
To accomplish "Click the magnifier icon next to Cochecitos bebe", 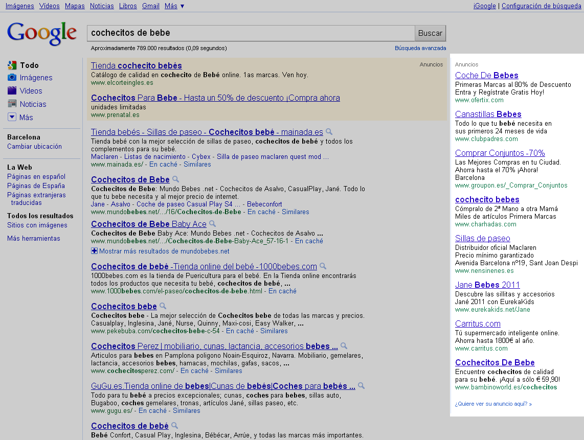I will (163, 306).
